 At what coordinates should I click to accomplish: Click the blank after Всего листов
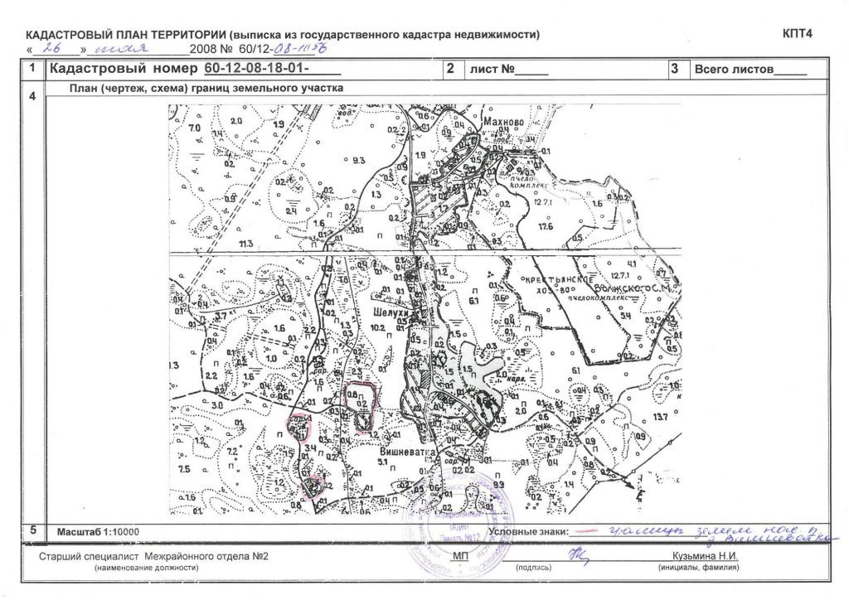click(790, 70)
